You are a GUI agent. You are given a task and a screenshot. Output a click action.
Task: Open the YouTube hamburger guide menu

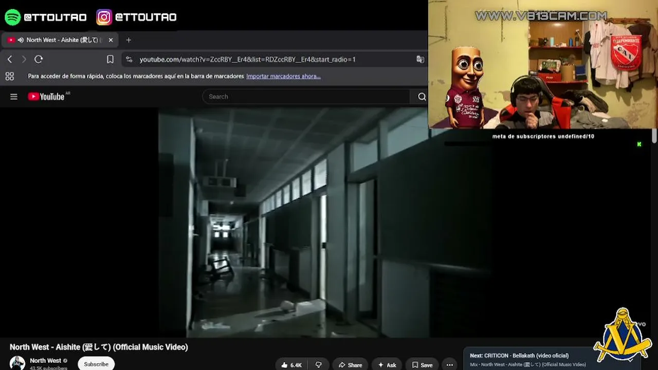[14, 97]
